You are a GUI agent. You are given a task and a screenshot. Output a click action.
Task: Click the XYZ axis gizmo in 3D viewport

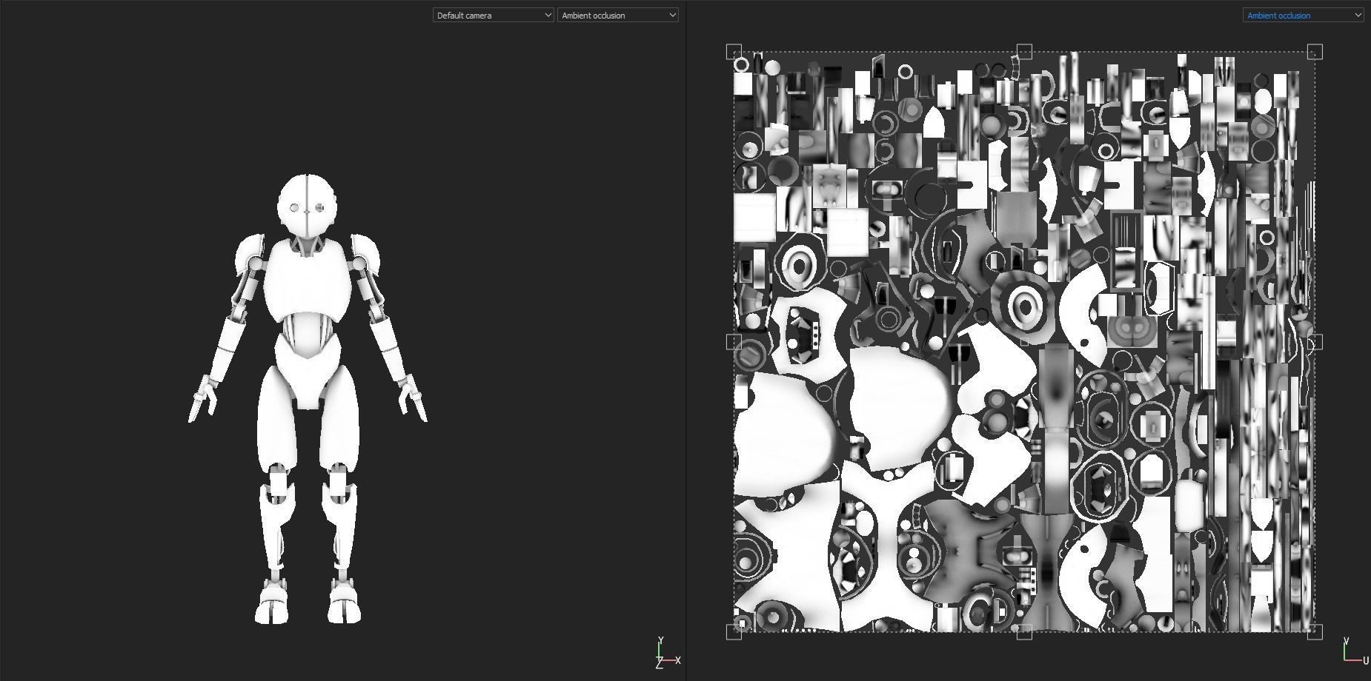pos(667,654)
